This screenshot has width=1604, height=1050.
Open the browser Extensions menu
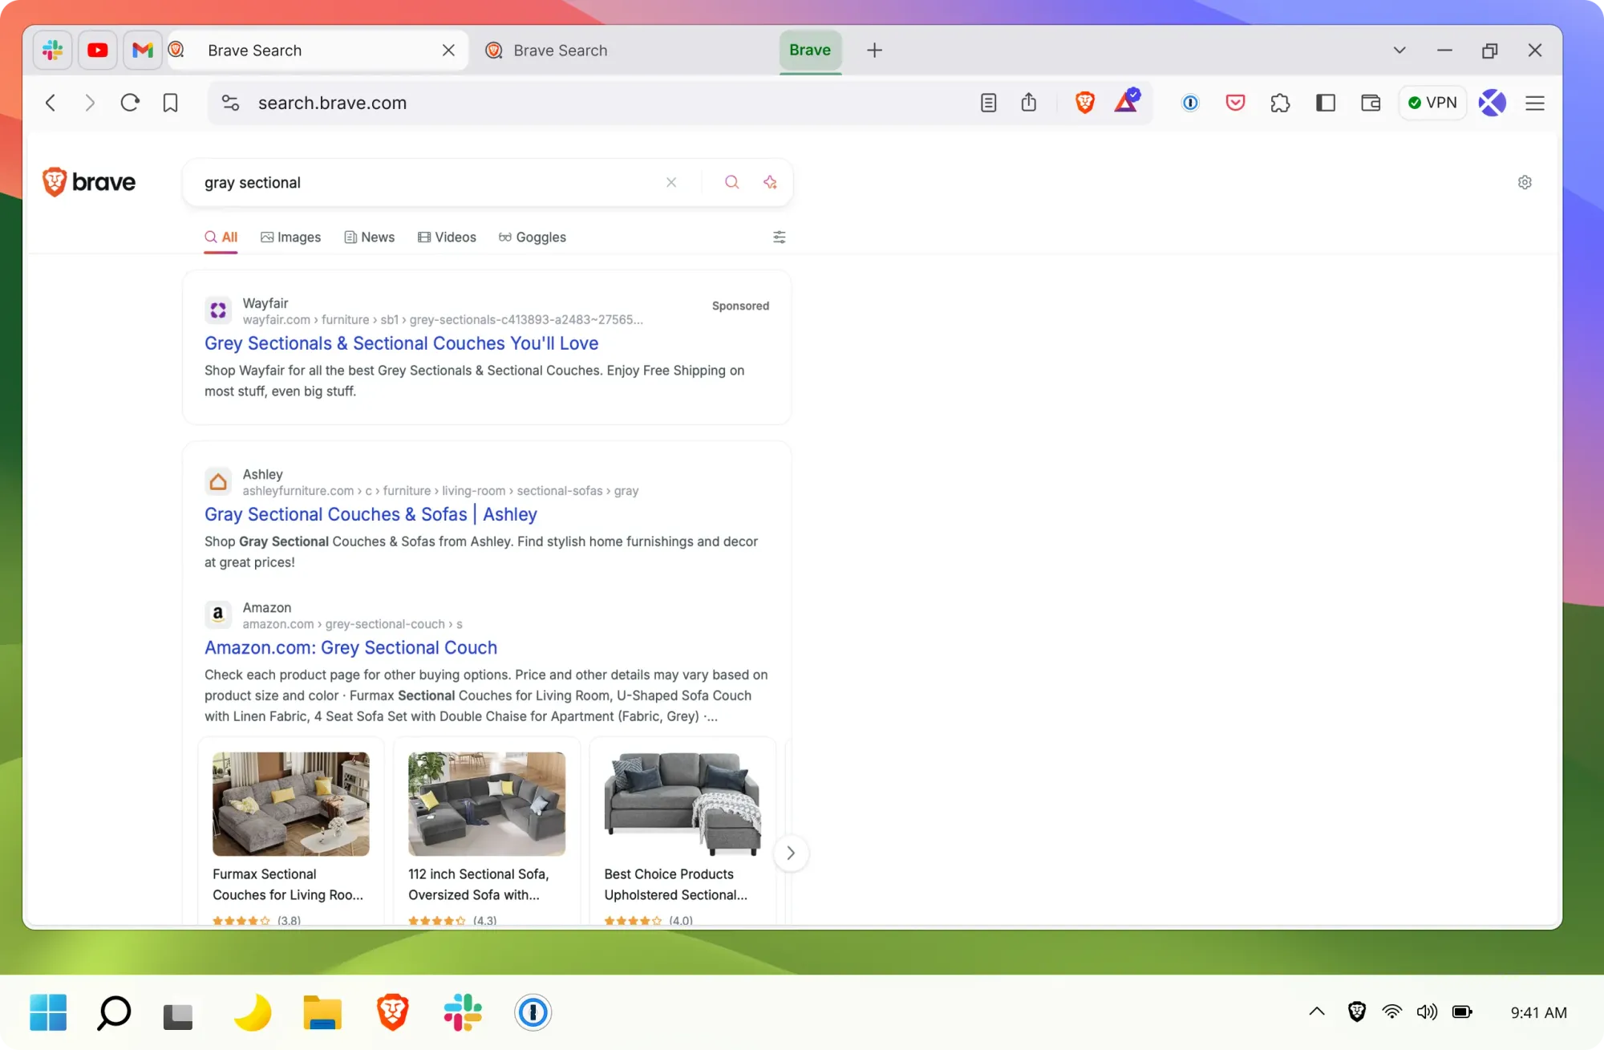1281,103
